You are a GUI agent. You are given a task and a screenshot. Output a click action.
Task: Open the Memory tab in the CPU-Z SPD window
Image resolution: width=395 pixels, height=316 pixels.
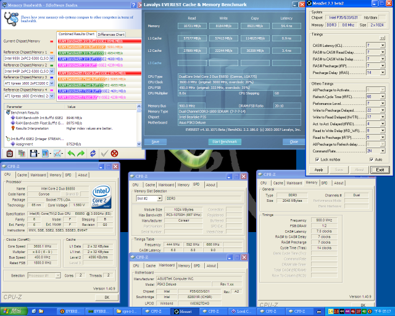(x=183, y=185)
